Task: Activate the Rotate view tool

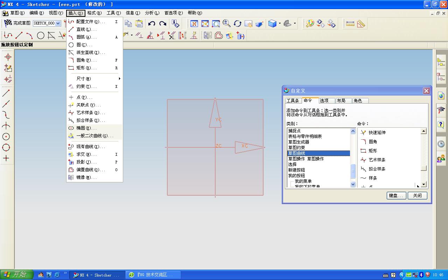Action: click(x=238, y=23)
